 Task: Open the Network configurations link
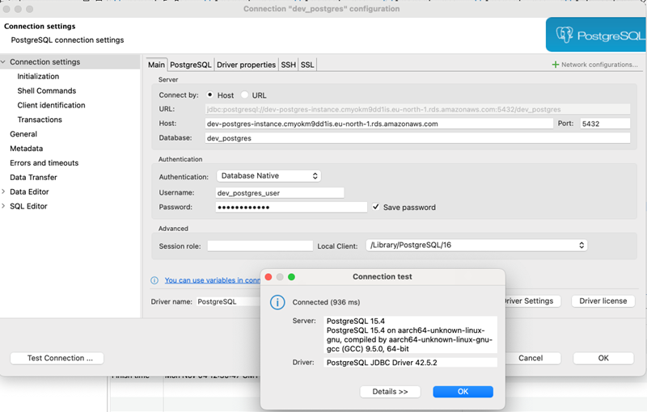point(599,65)
